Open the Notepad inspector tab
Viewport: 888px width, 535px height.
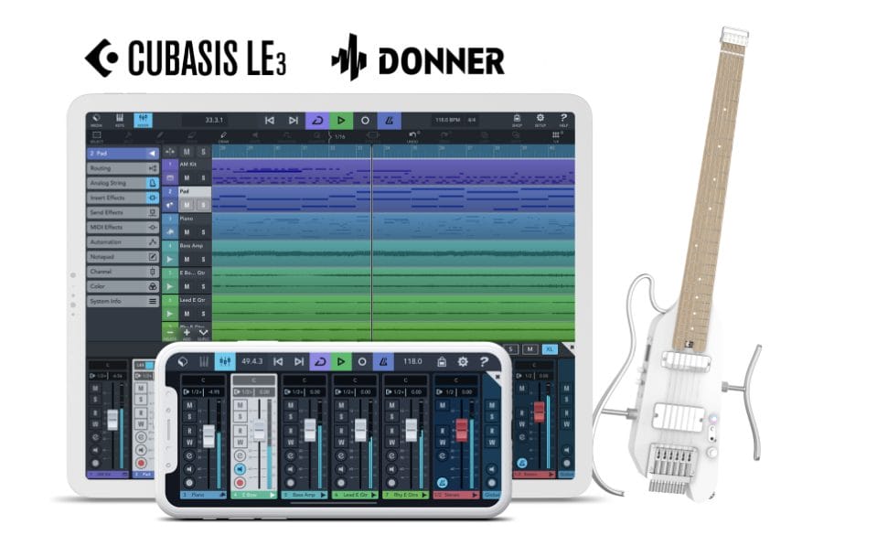pos(123,257)
